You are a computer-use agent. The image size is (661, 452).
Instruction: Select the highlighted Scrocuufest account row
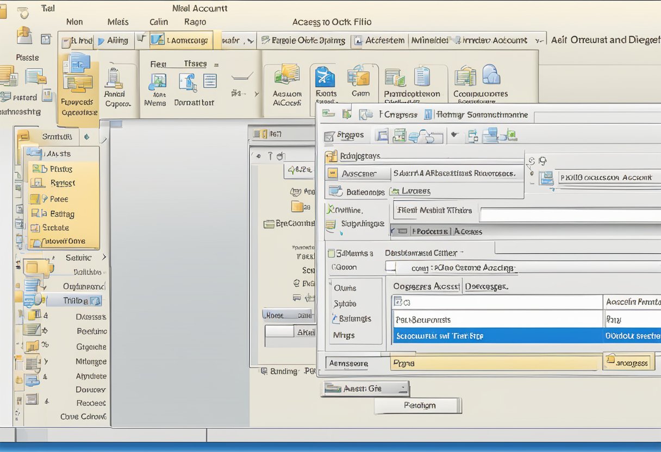(489, 336)
